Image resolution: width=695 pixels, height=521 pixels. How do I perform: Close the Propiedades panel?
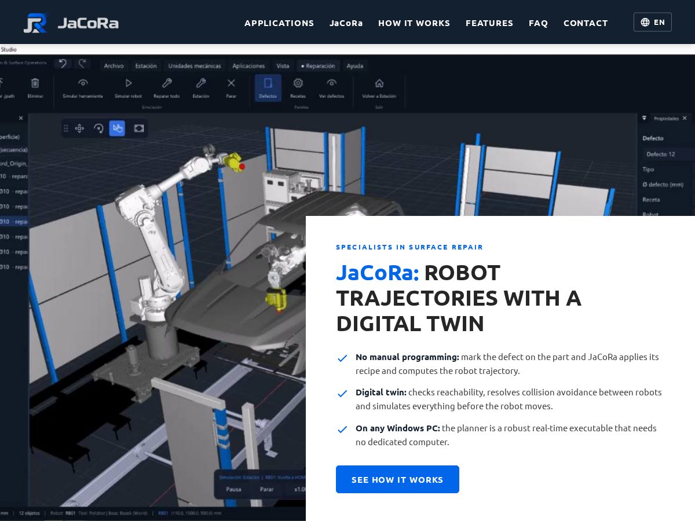(685, 118)
